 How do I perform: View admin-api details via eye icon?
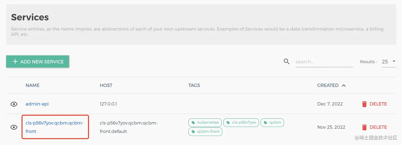click(x=14, y=104)
